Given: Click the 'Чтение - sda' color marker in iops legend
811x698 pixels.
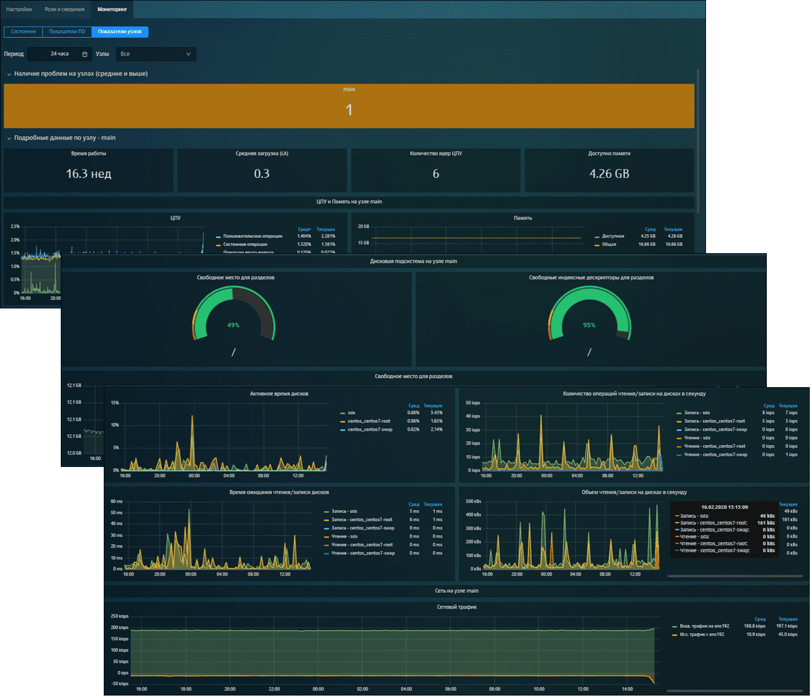Looking at the screenshot, I should pyautogui.click(x=679, y=438).
